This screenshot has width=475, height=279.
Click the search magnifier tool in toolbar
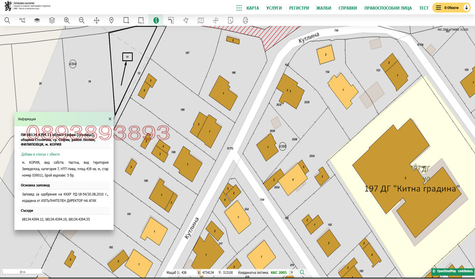[x=7, y=21]
